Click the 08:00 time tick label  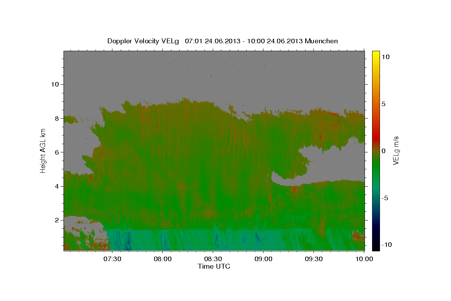pyautogui.click(x=163, y=259)
